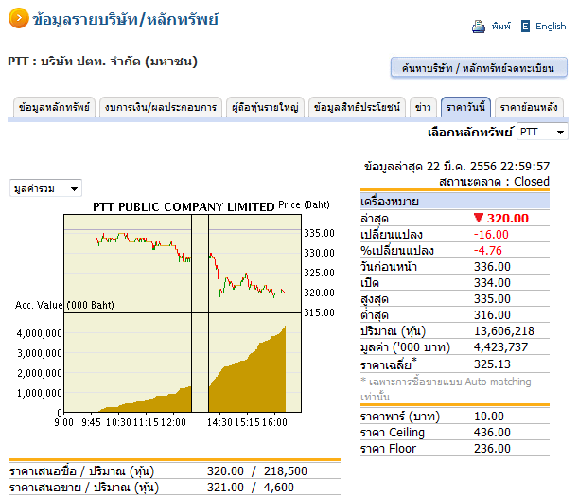Open the ผู้ถือหุ้นรายใหญ่ tab
Screen dimensions: 578x497
[265, 107]
